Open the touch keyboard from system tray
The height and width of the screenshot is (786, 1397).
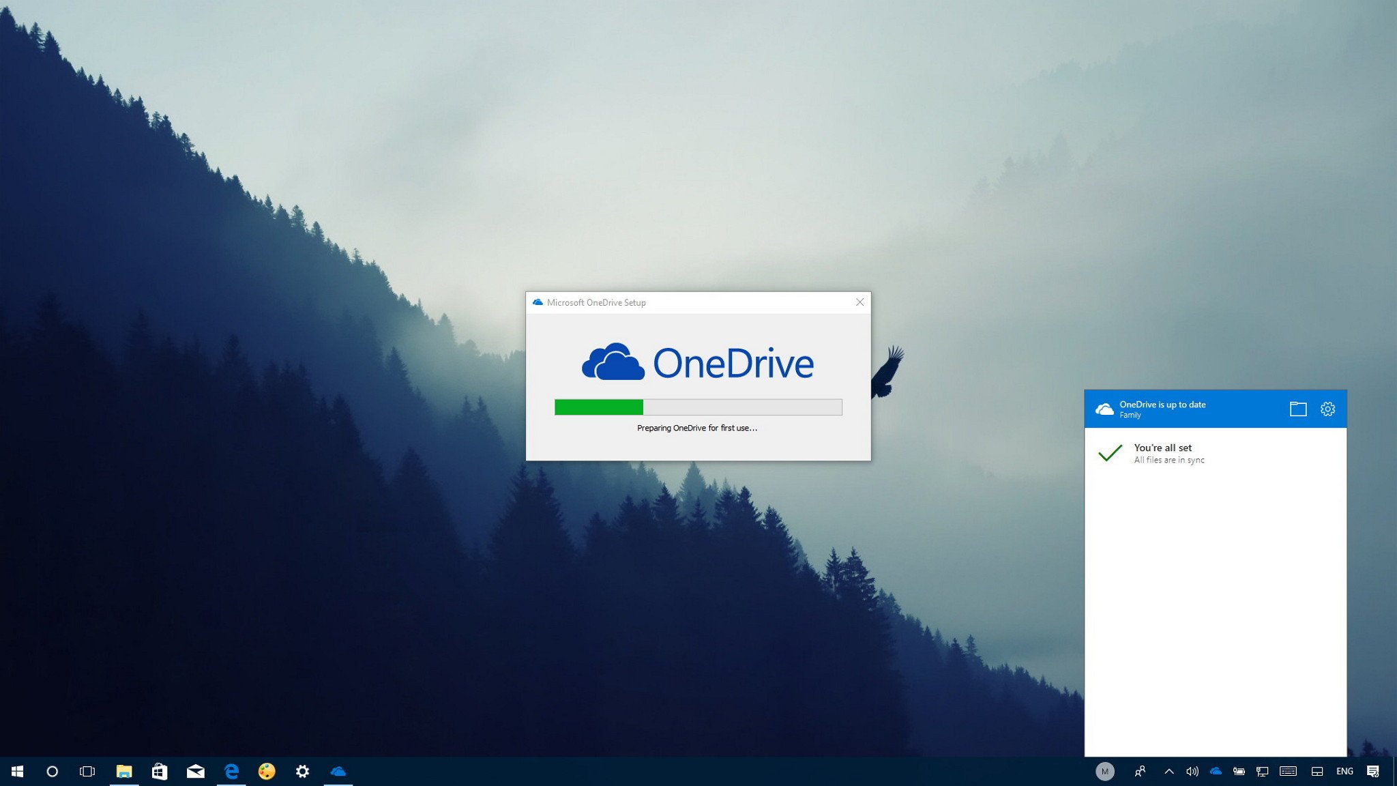click(x=1288, y=771)
